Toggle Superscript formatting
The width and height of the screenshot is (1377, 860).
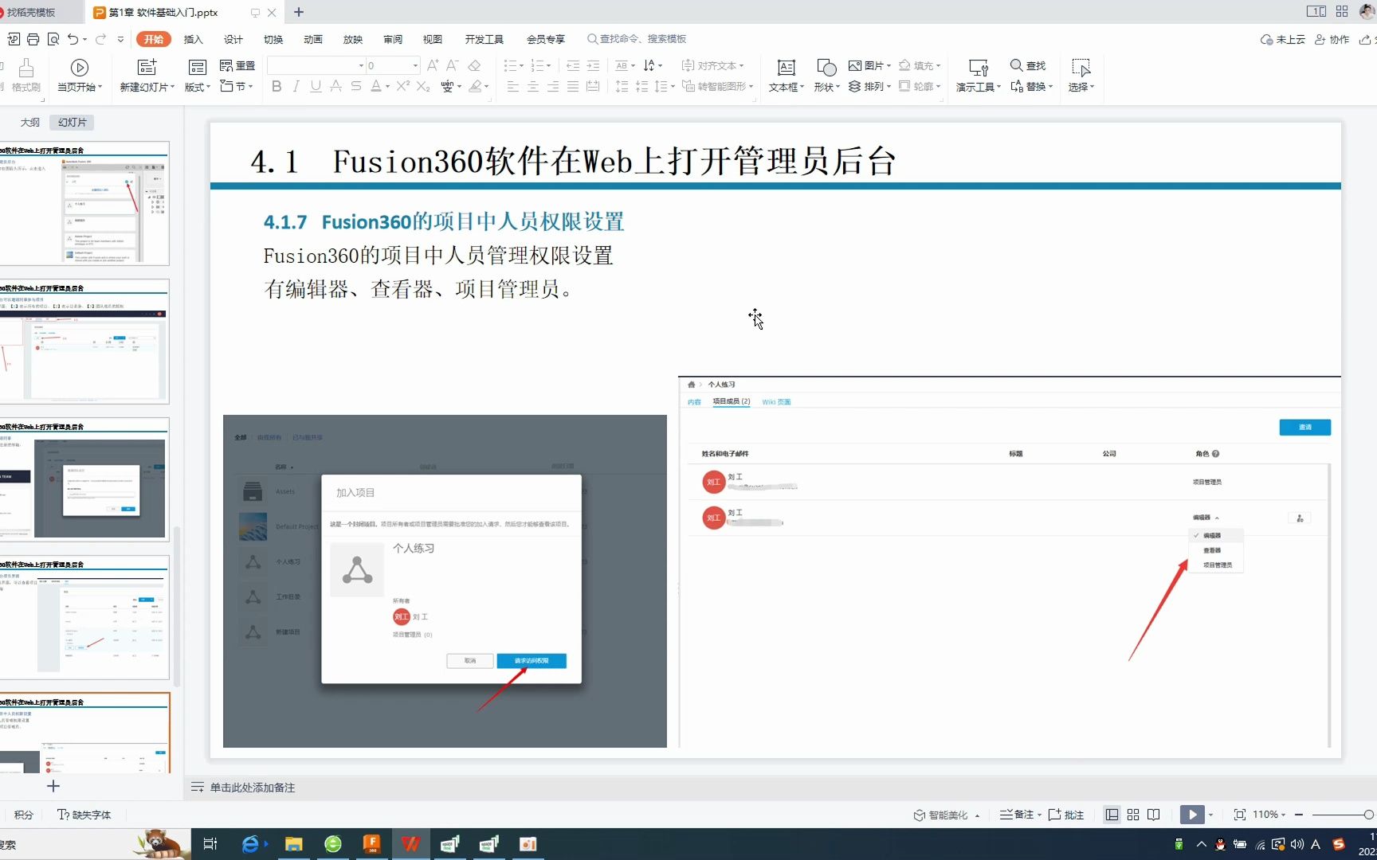point(402,86)
